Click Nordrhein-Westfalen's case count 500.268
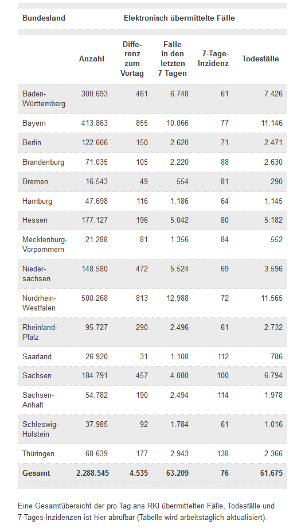305x532 pixels. coord(95,298)
